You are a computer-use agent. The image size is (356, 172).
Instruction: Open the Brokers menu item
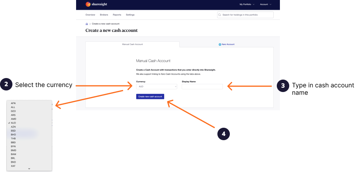pyautogui.click(x=104, y=15)
